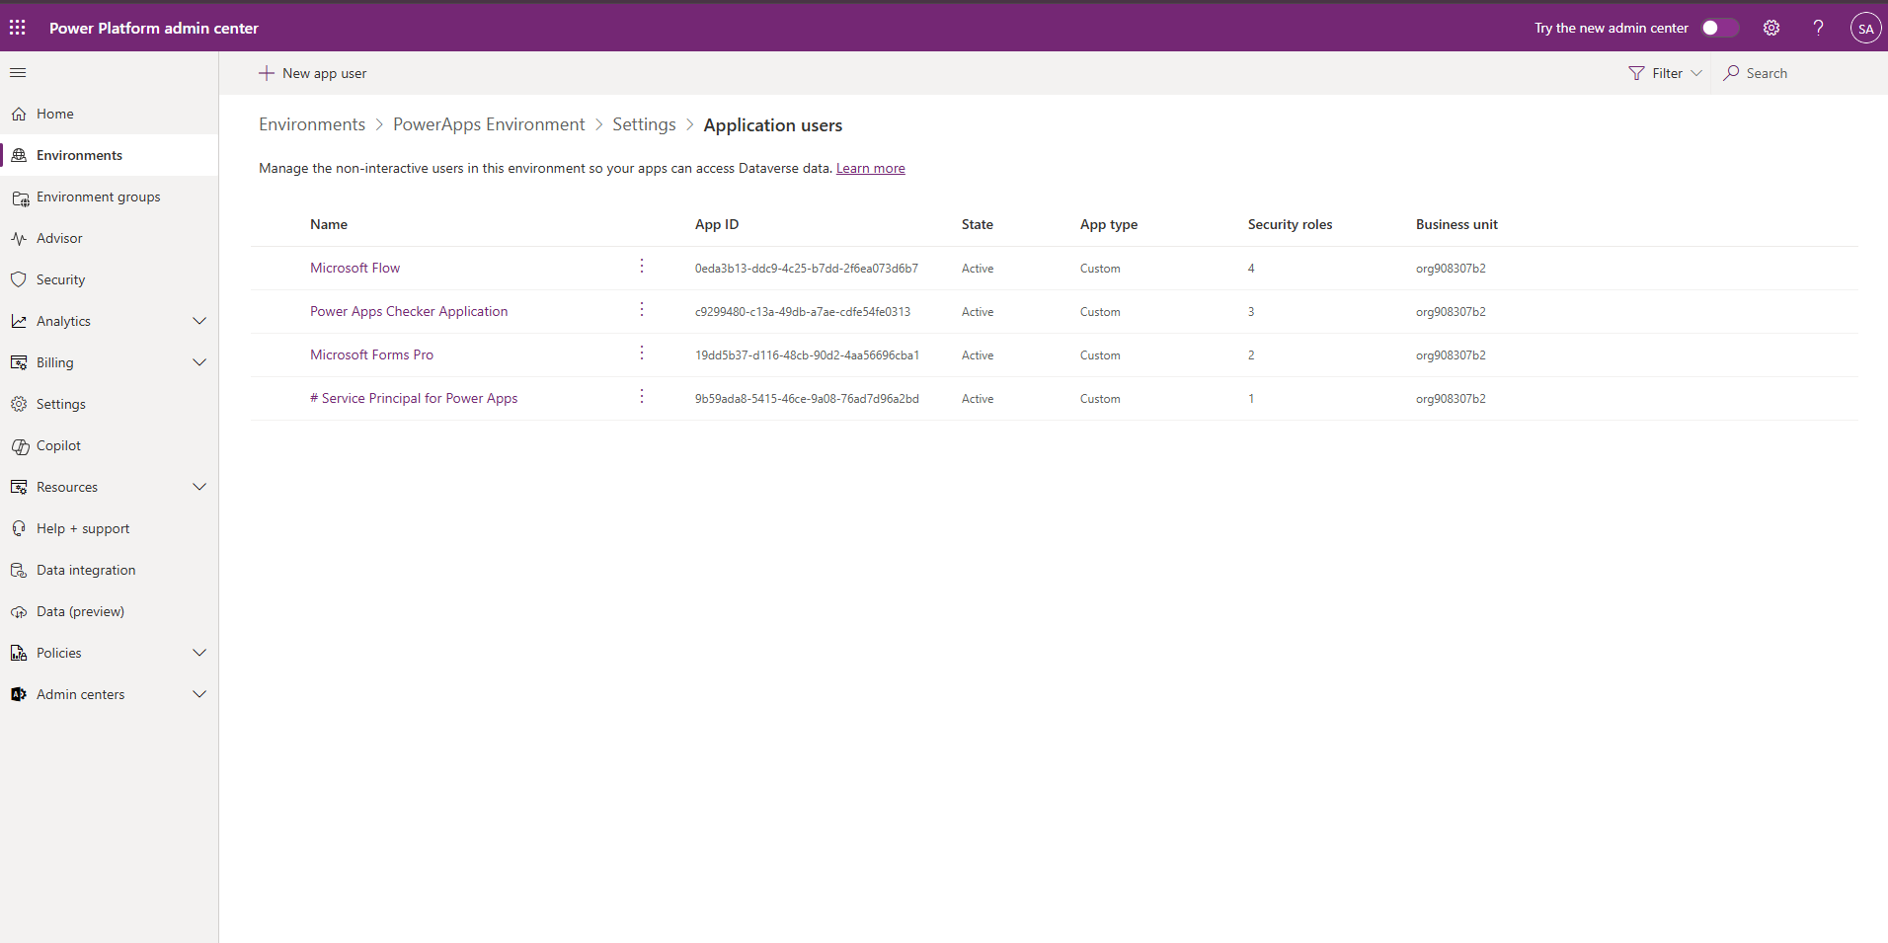Click the Copilot icon

(19, 446)
